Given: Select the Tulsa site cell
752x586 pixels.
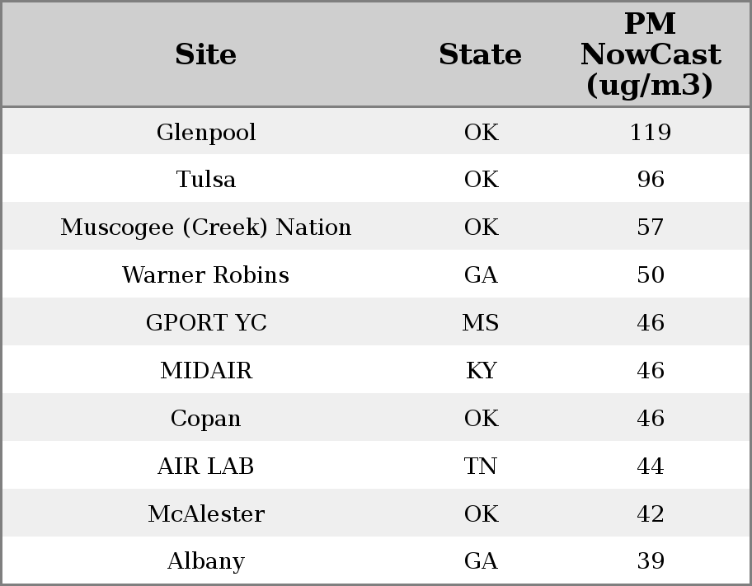Looking at the screenshot, I should 206,180.
